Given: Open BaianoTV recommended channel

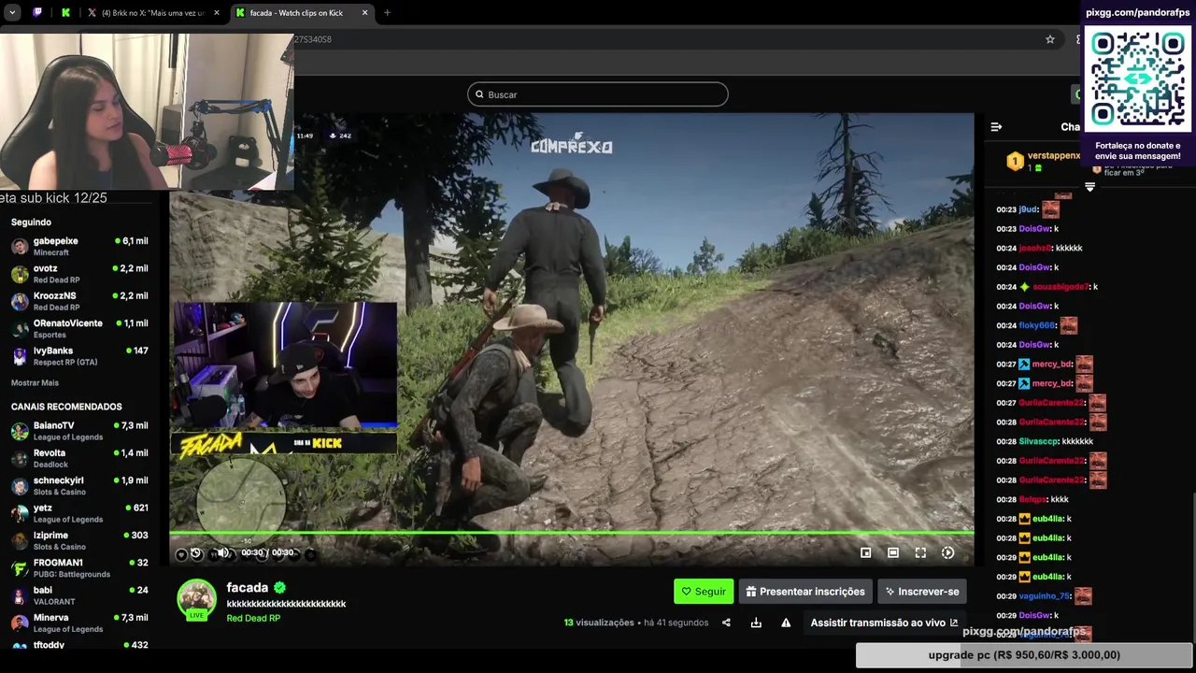Looking at the screenshot, I should point(79,431).
